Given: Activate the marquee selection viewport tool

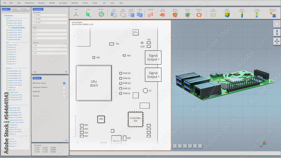Looking at the screenshot, I should coord(277,24).
